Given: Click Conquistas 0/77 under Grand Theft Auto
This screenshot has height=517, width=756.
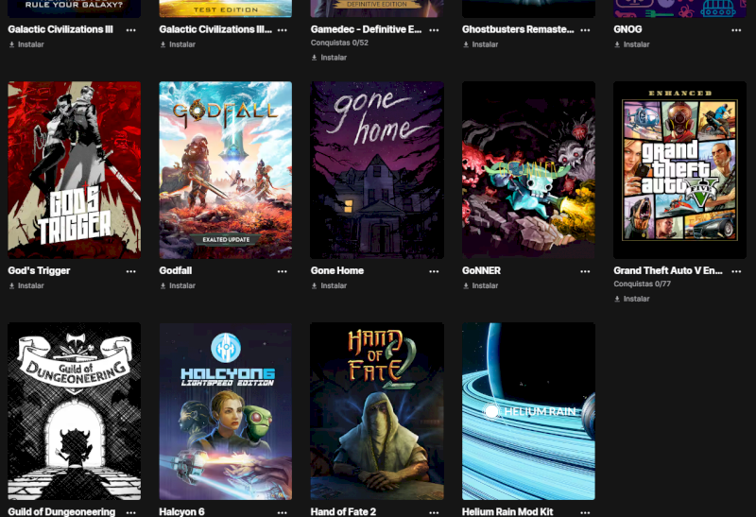Looking at the screenshot, I should tap(643, 284).
